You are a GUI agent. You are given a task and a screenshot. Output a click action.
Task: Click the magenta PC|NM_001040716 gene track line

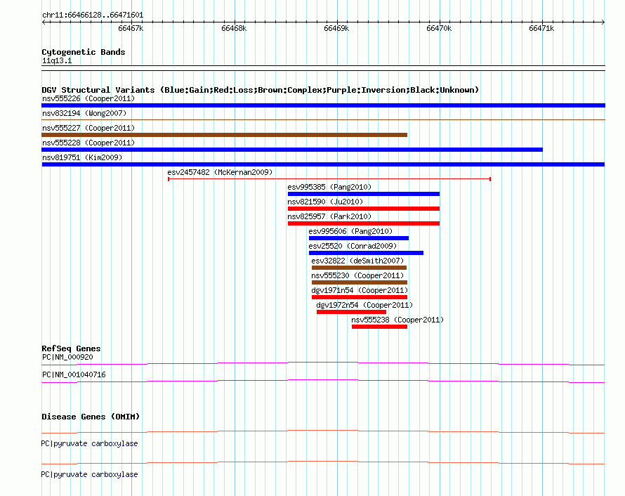point(323,381)
